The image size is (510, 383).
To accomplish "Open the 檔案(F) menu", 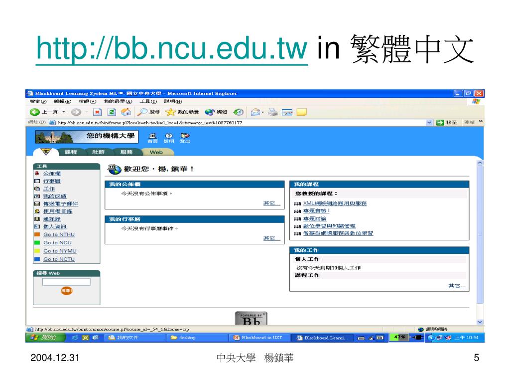I will [38, 101].
